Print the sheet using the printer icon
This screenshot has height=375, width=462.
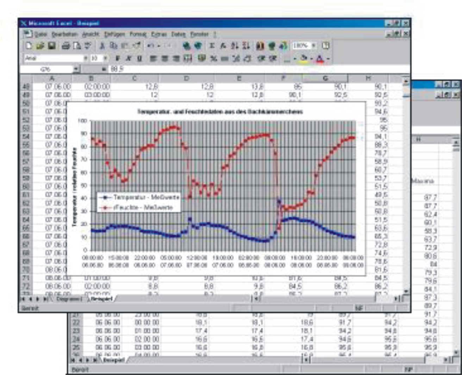click(x=66, y=46)
